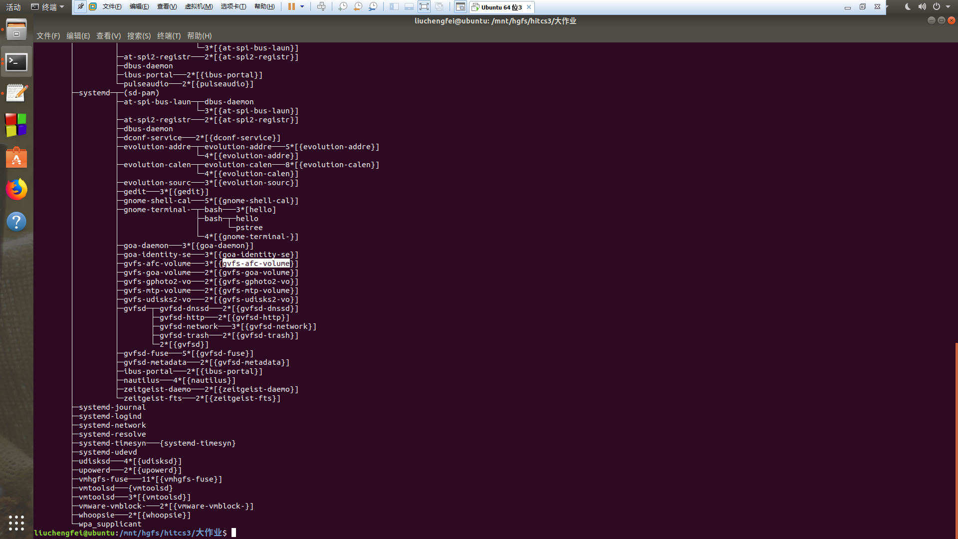
Task: Open the snapshot manager icon
Action: [x=373, y=6]
